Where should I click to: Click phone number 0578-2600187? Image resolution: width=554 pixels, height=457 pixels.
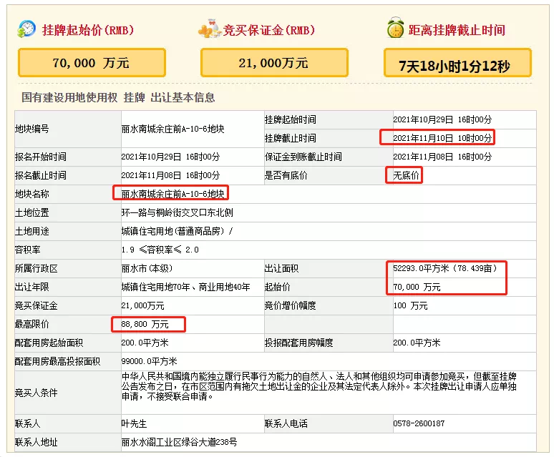click(419, 423)
